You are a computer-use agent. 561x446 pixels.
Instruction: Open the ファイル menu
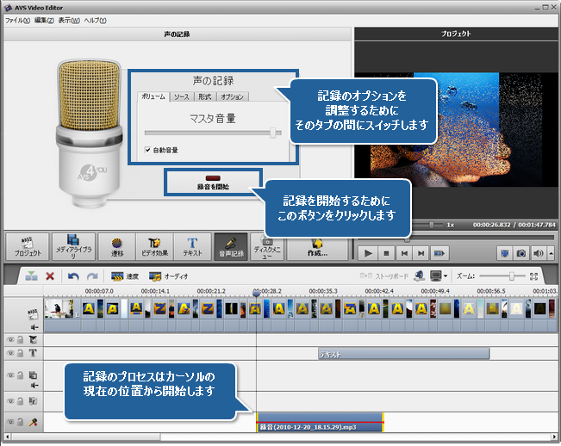coord(17,19)
